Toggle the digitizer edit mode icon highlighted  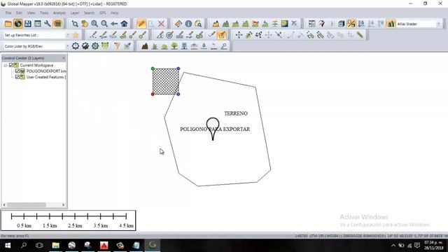(x=222, y=35)
